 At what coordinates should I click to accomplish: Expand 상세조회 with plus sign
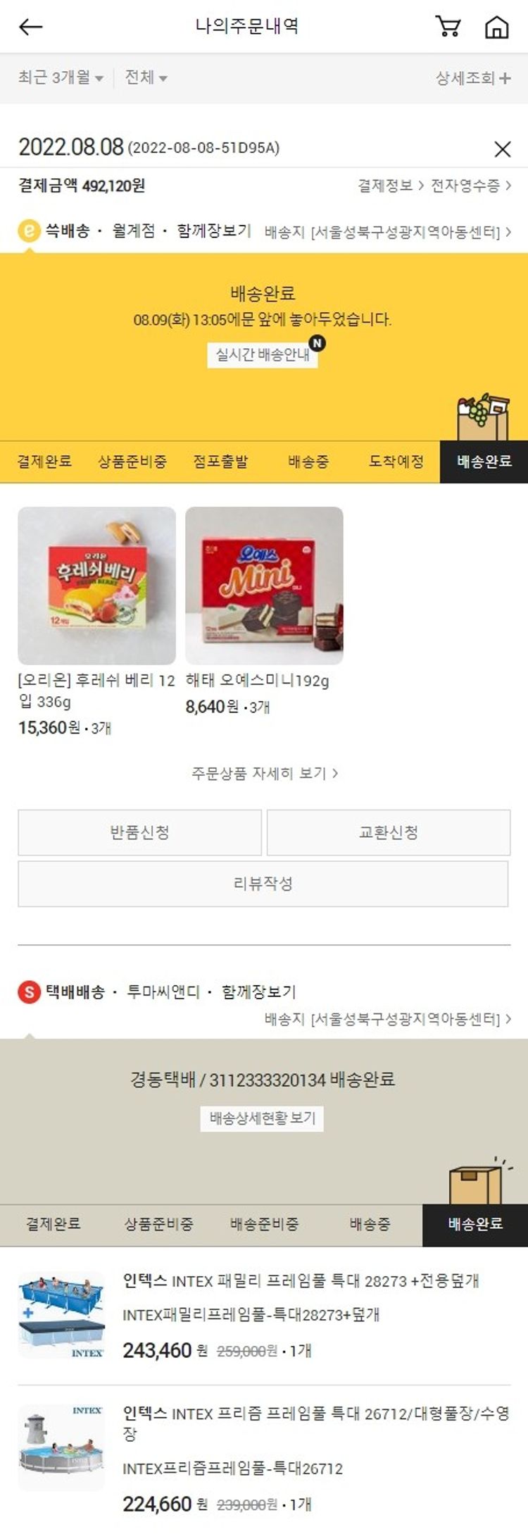point(473,78)
